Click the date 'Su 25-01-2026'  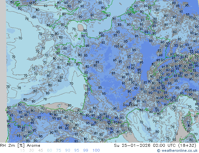click(x=132, y=146)
